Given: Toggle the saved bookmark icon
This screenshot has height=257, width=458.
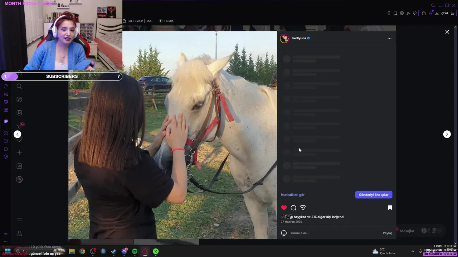Looking at the screenshot, I should point(390,208).
